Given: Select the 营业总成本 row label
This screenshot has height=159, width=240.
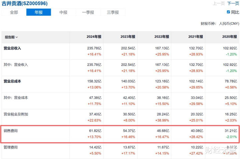Looking at the screenshot, I should (x=12, y=81).
